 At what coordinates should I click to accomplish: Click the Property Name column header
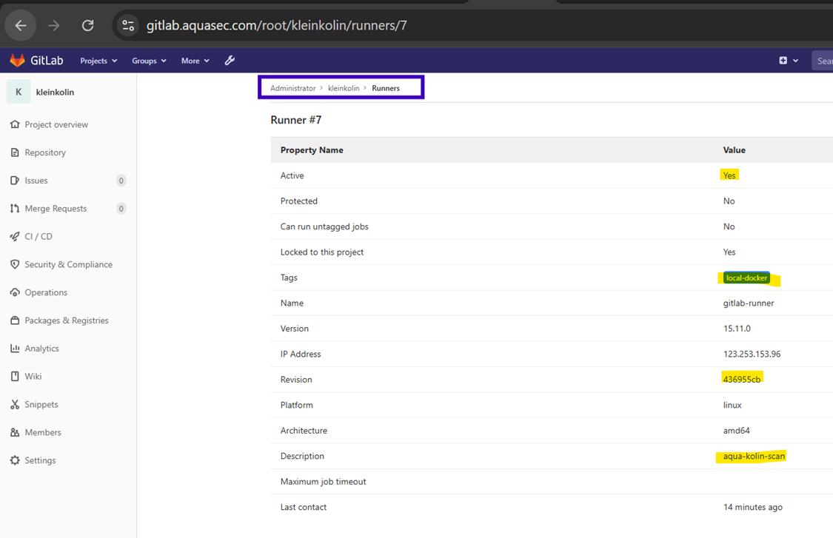[312, 149]
